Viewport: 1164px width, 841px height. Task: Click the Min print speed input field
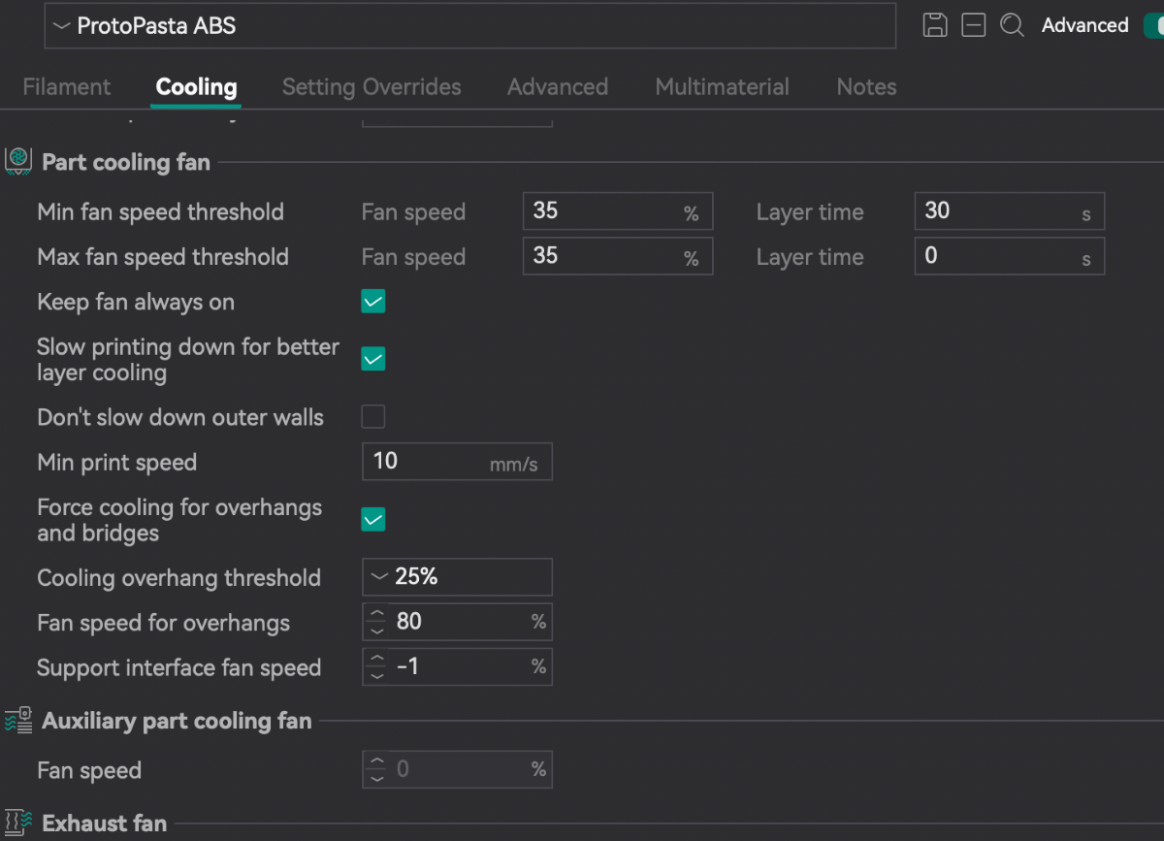point(457,462)
